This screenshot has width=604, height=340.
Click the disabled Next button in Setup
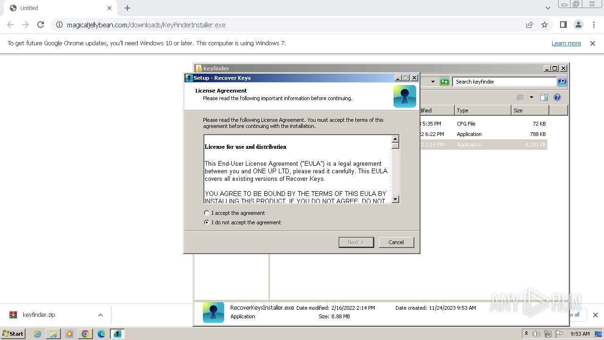pyautogui.click(x=356, y=242)
